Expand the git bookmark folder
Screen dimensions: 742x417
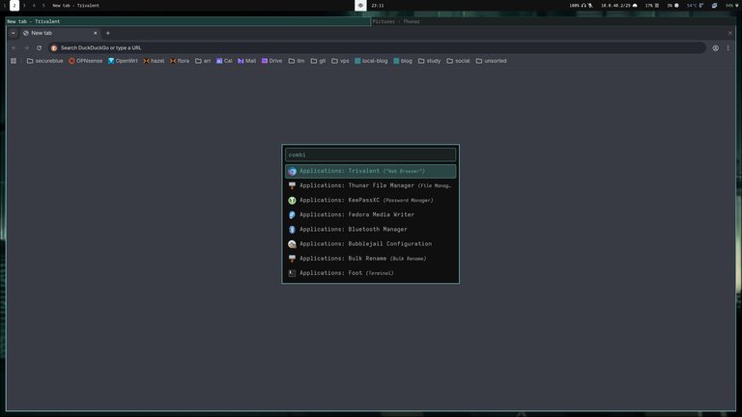pos(318,61)
